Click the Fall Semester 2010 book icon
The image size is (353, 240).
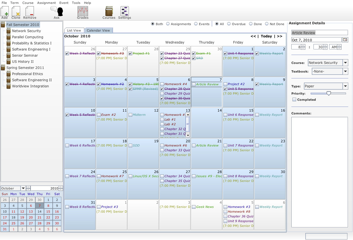pos(3,25)
